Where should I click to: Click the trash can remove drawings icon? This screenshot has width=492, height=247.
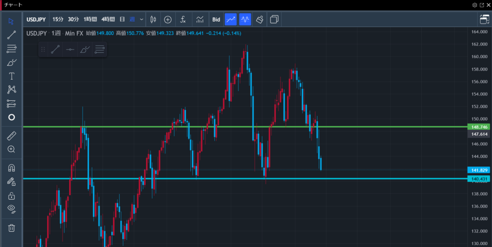[12, 228]
